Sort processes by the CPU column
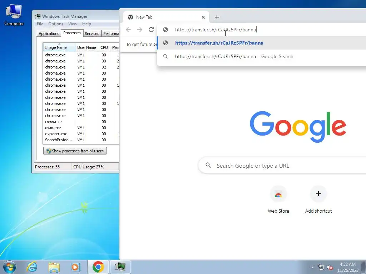Viewport: 366px width, 274px height. click(x=104, y=47)
